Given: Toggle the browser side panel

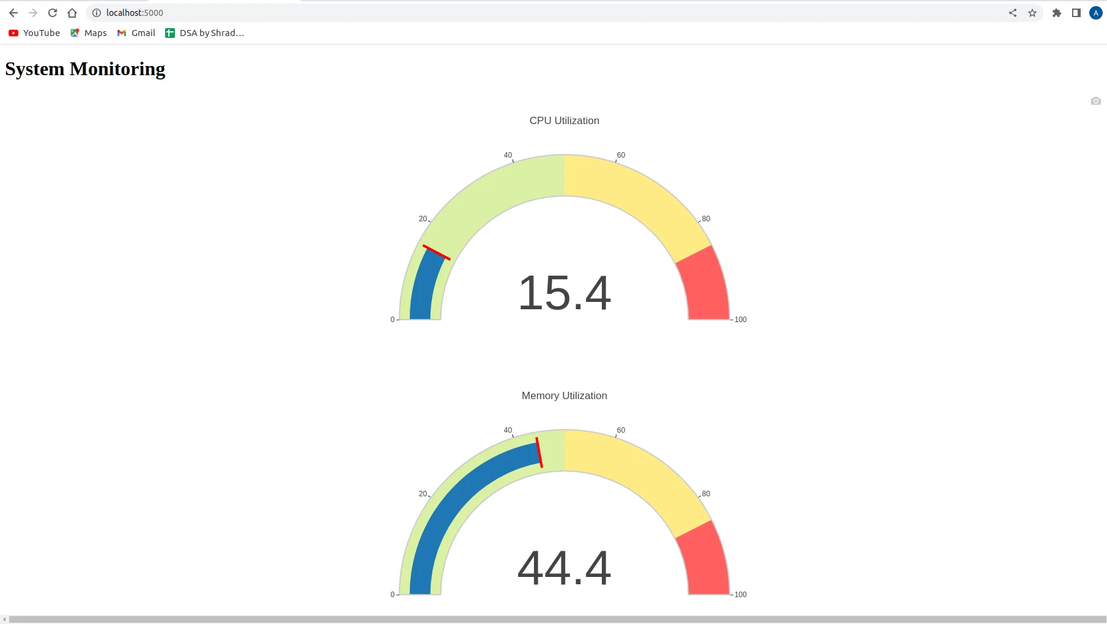Looking at the screenshot, I should 1076,13.
